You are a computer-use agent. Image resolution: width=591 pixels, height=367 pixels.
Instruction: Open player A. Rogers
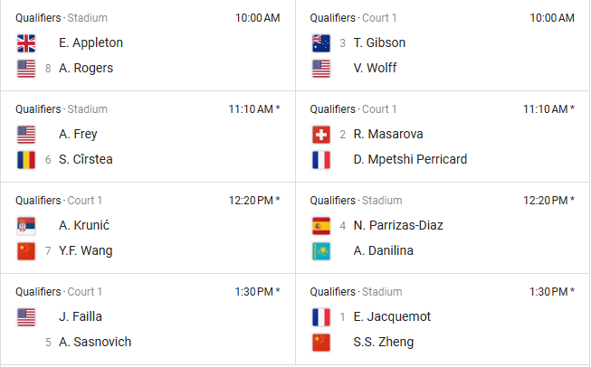pyautogui.click(x=86, y=68)
